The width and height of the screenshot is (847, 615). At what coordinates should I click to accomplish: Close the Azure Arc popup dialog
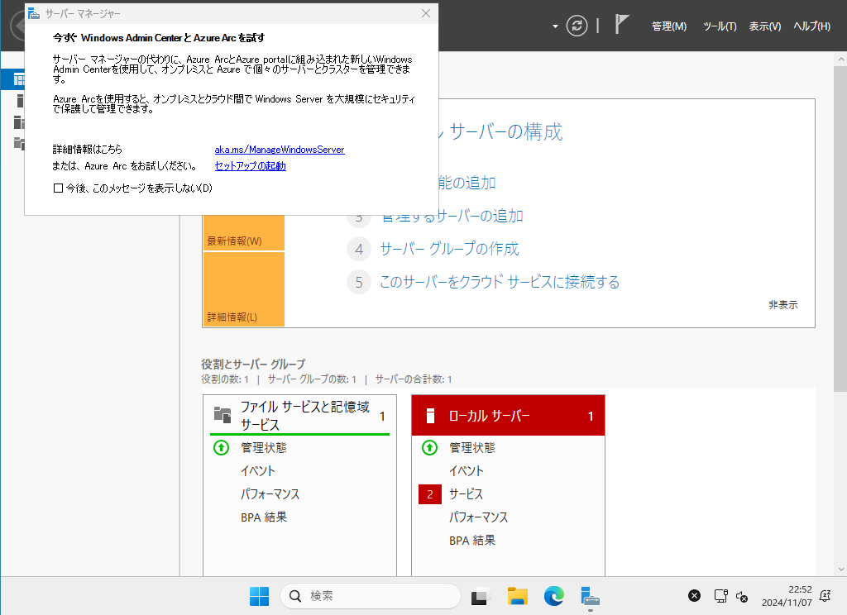[426, 13]
